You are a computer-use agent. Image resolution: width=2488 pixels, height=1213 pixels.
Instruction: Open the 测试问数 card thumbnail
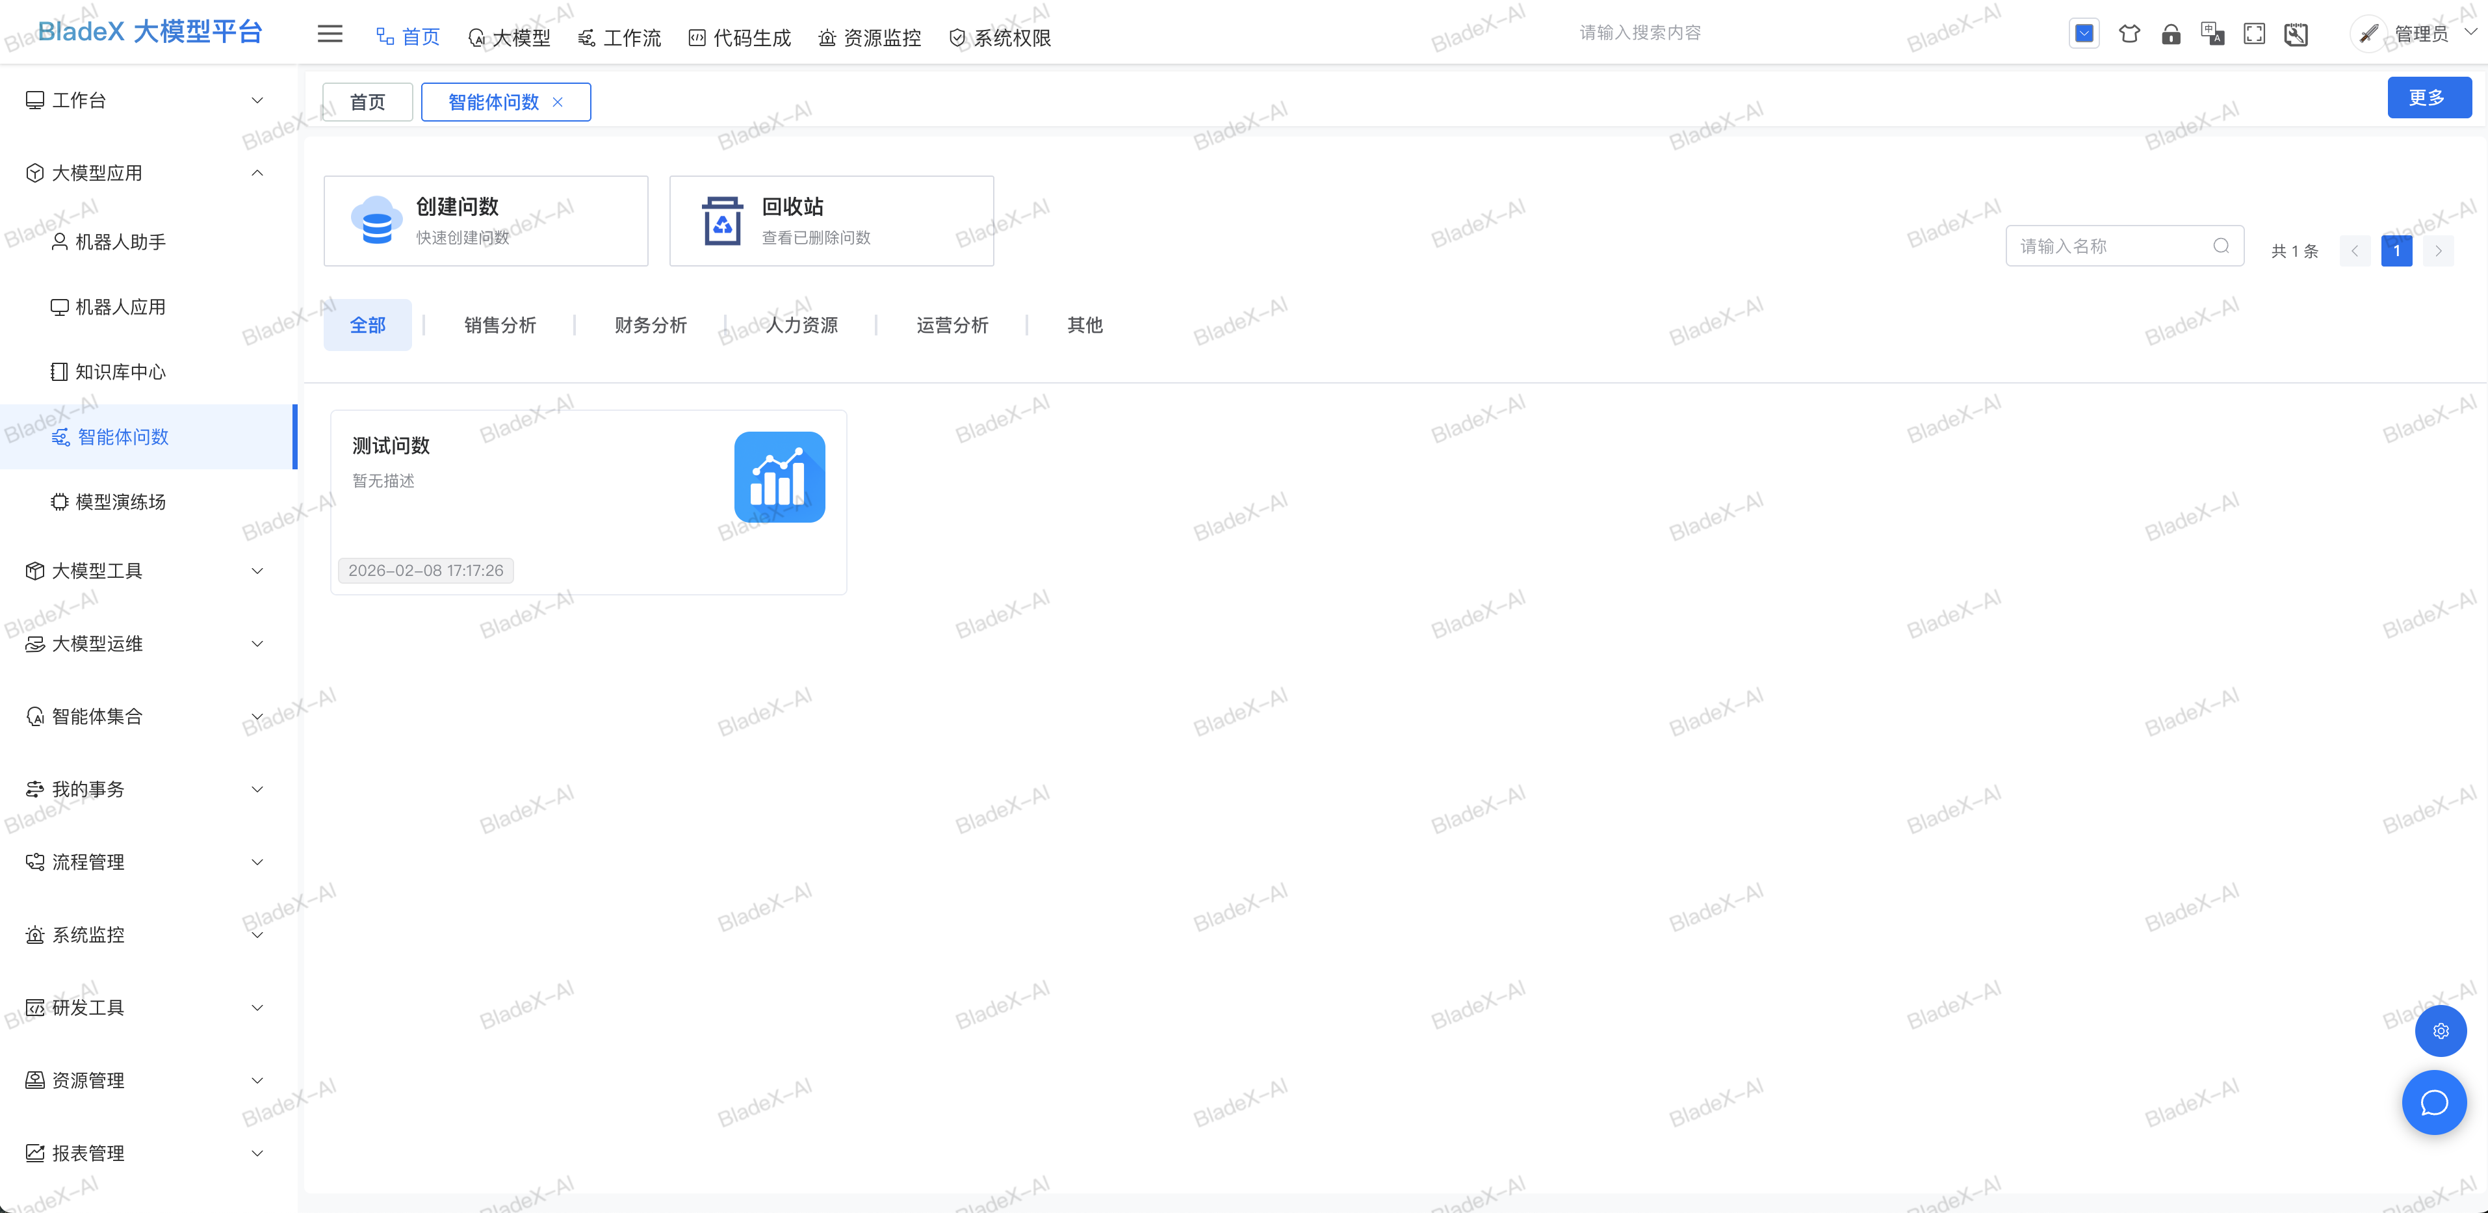779,476
